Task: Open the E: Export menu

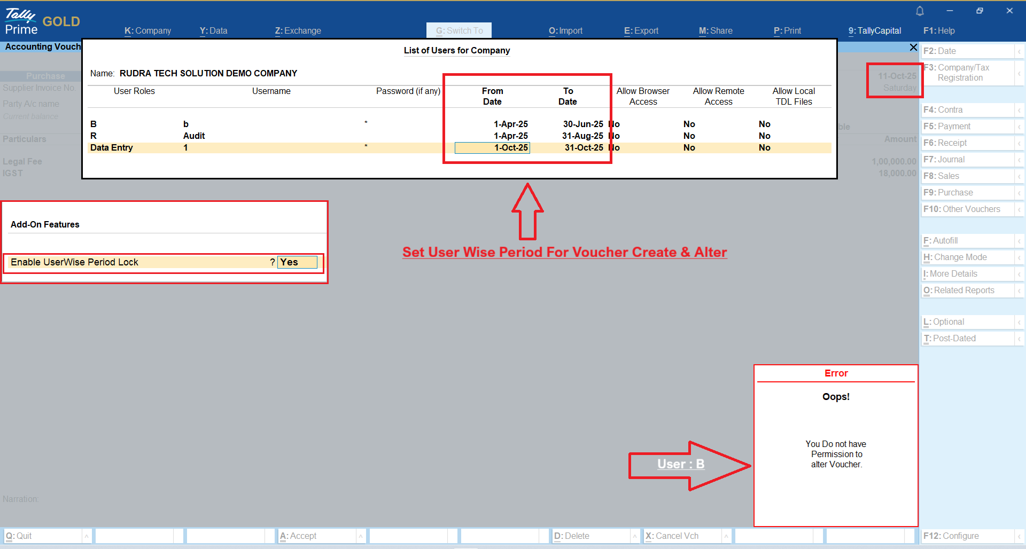Action: (641, 31)
